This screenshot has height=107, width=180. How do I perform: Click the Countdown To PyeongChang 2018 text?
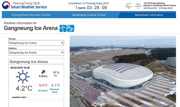(88, 3)
